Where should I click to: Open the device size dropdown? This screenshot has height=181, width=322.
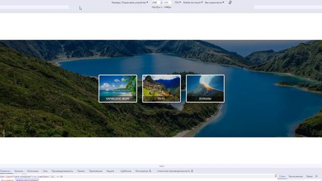click(130, 3)
